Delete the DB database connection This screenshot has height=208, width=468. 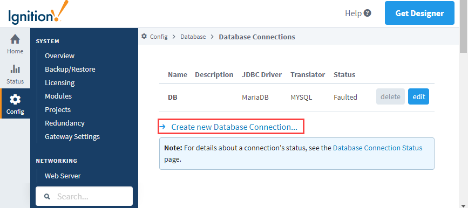pyautogui.click(x=390, y=96)
